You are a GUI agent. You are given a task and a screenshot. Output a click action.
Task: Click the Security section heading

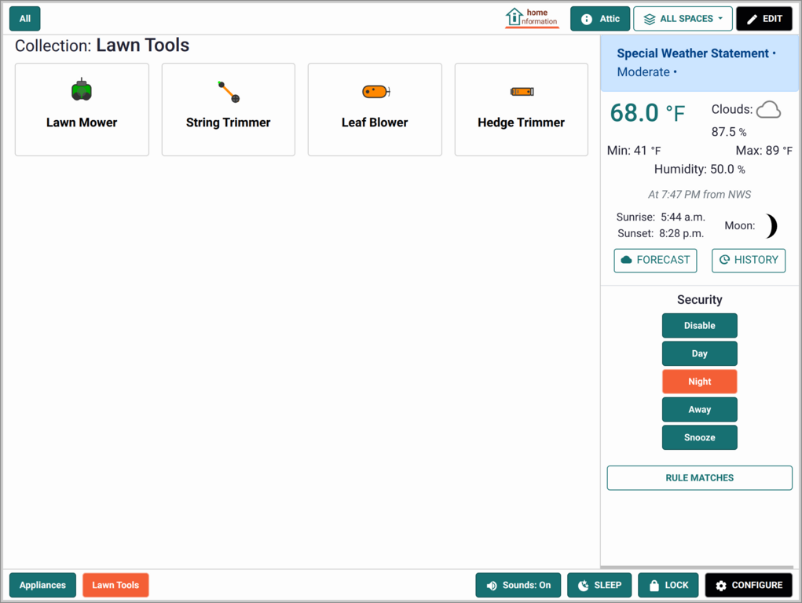click(x=699, y=300)
